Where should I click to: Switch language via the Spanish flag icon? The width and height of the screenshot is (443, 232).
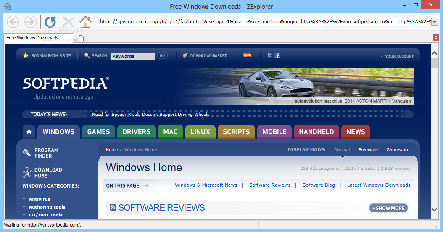pyautogui.click(x=247, y=55)
